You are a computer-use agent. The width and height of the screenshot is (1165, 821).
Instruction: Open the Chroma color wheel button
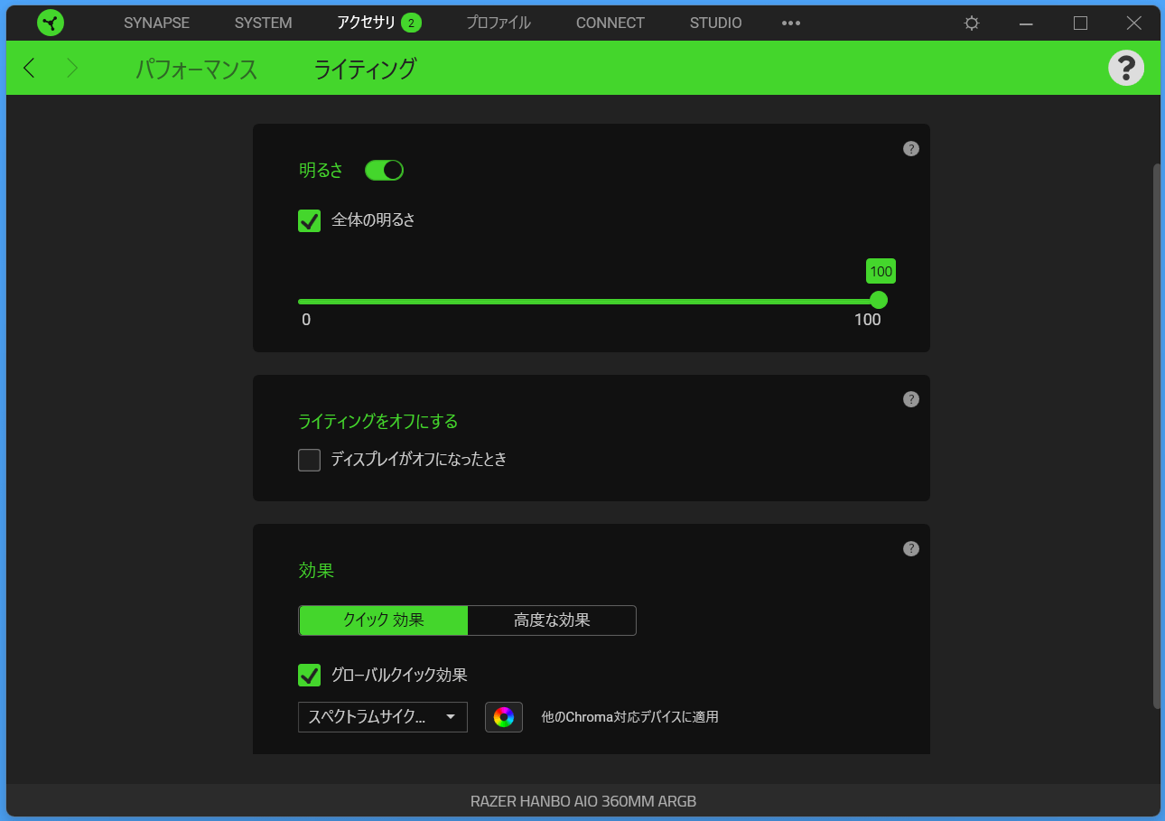tap(504, 717)
